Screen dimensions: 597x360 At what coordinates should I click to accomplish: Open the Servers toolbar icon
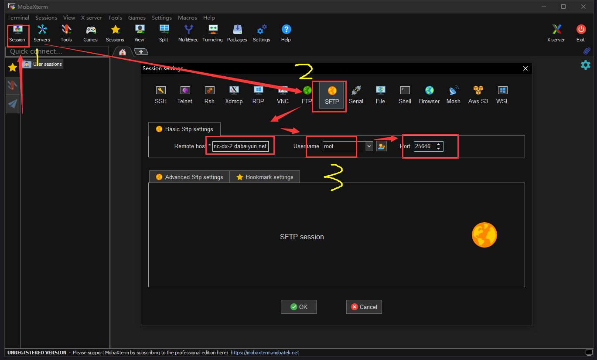(42, 34)
